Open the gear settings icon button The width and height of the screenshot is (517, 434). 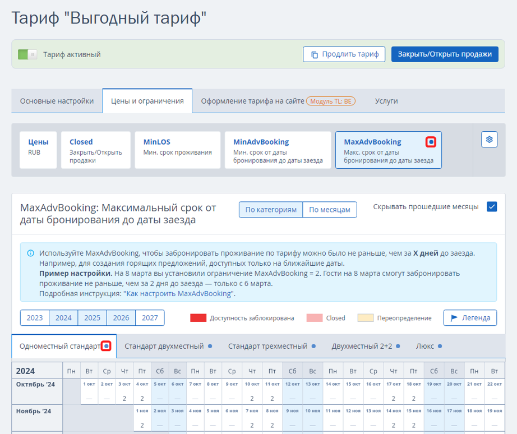(x=489, y=139)
